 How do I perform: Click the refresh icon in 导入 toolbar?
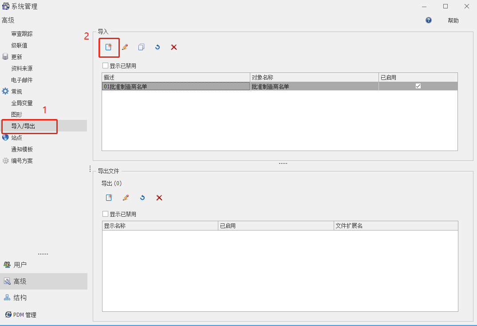[x=158, y=47]
